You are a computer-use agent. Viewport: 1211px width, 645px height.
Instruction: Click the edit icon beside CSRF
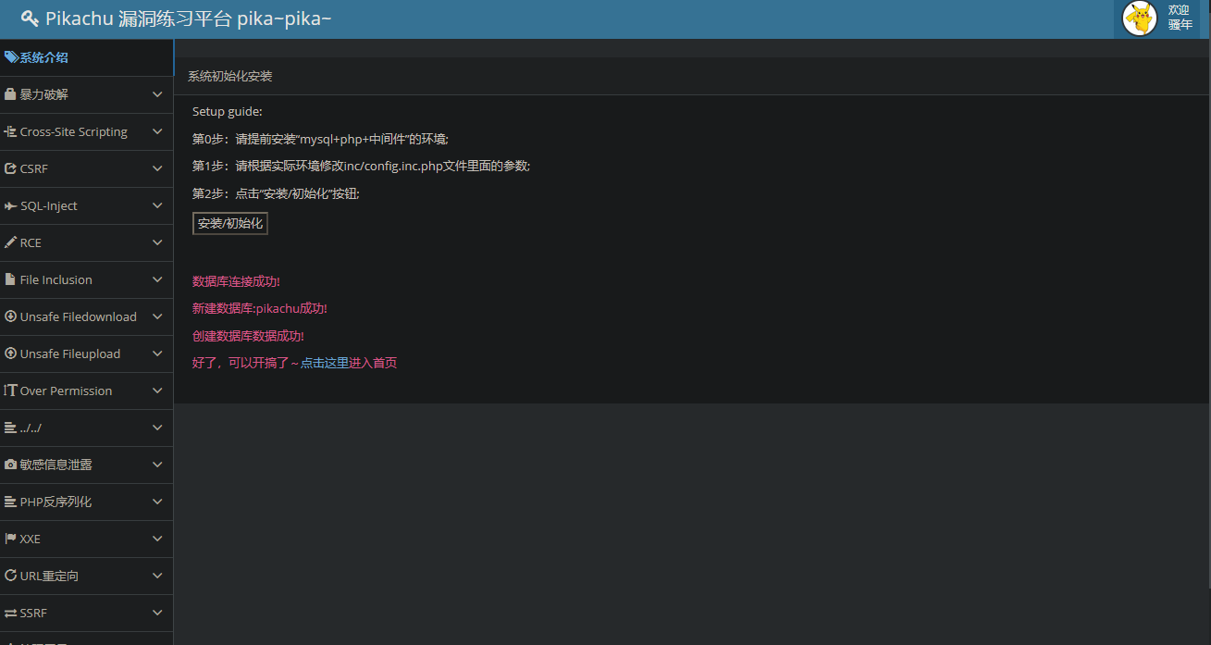pyautogui.click(x=10, y=168)
